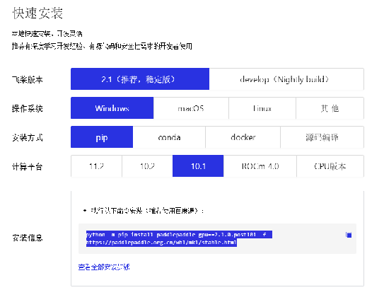Choose ROCm 4.0 compute platform
This screenshot has width=384, height=290.
point(260,166)
